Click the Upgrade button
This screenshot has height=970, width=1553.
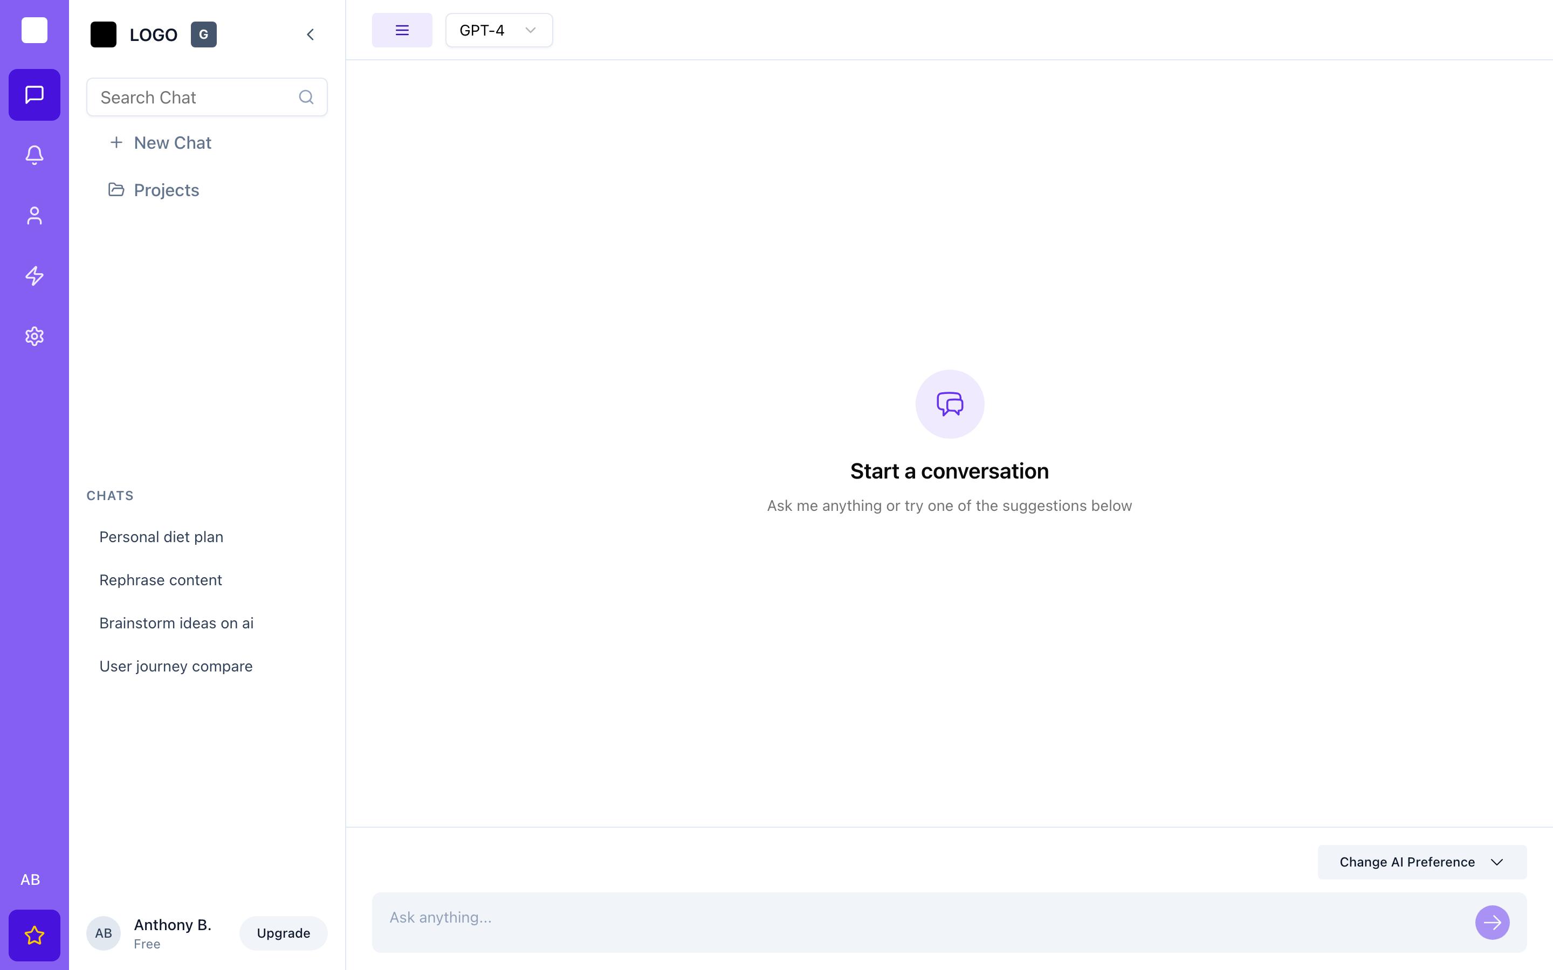(x=283, y=933)
